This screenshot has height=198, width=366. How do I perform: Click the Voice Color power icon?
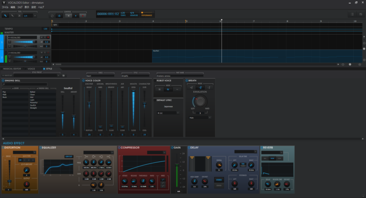pyautogui.click(x=83, y=81)
